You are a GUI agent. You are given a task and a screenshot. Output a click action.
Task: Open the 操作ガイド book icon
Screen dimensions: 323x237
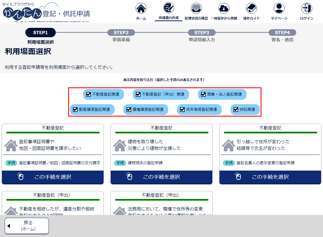click(x=251, y=9)
